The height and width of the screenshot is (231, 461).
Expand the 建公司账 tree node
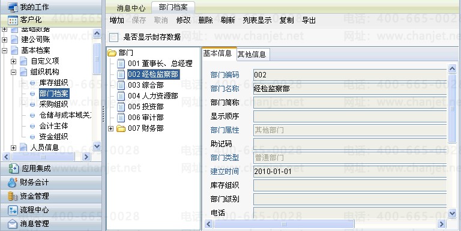(4, 40)
